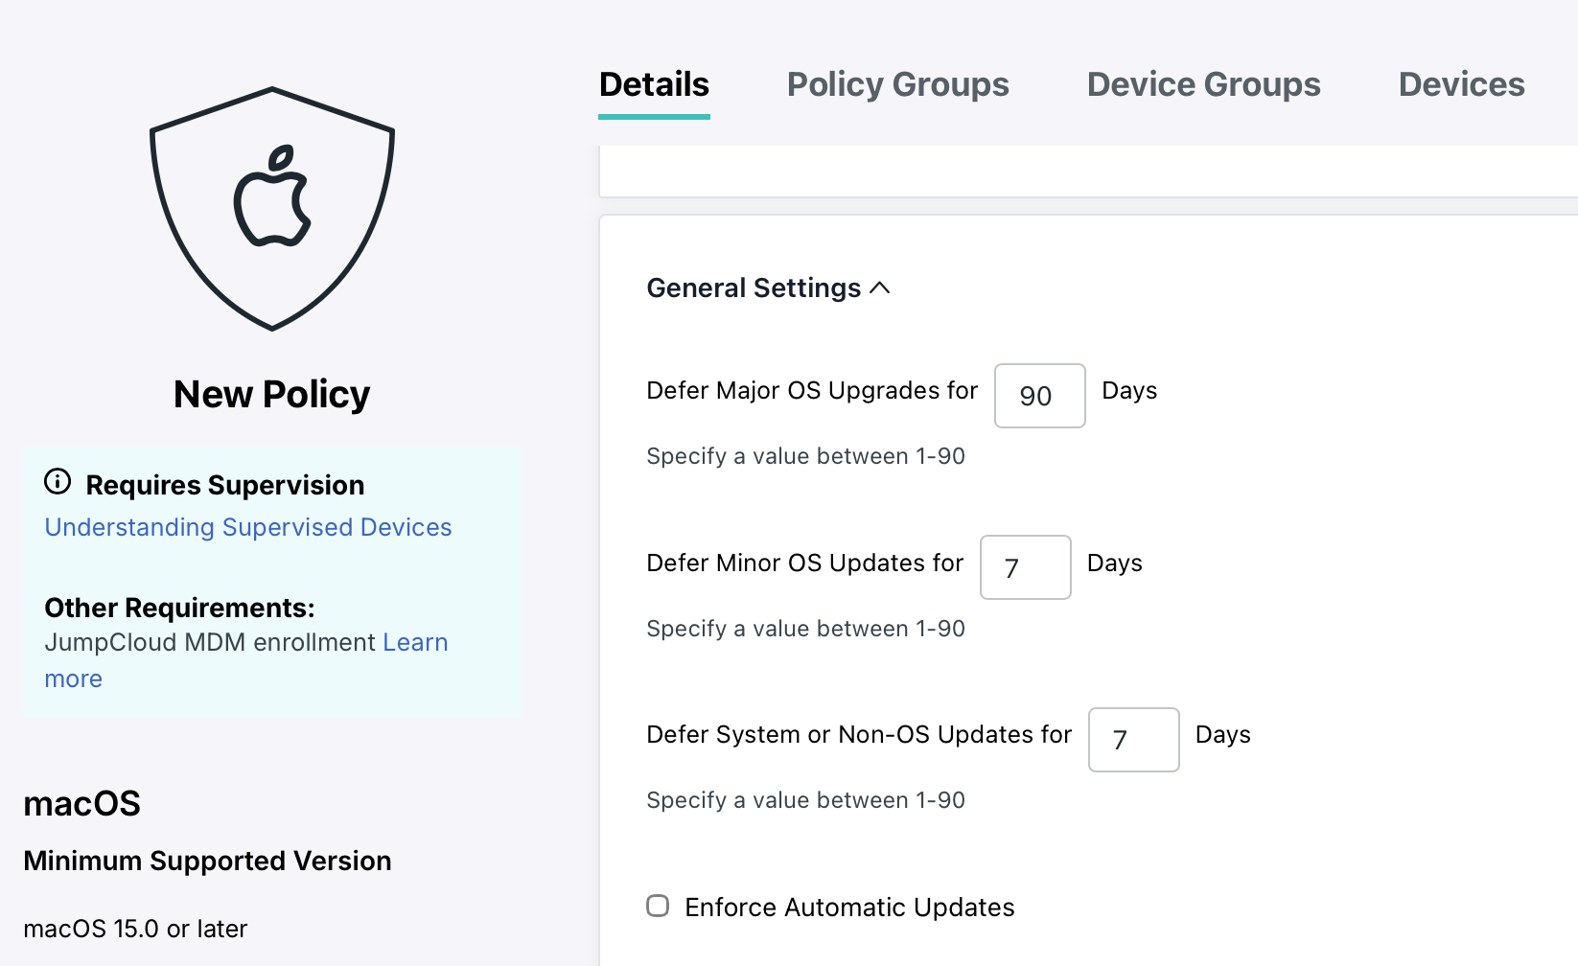
Task: Open Understanding Supervised Devices link
Action: tap(248, 527)
